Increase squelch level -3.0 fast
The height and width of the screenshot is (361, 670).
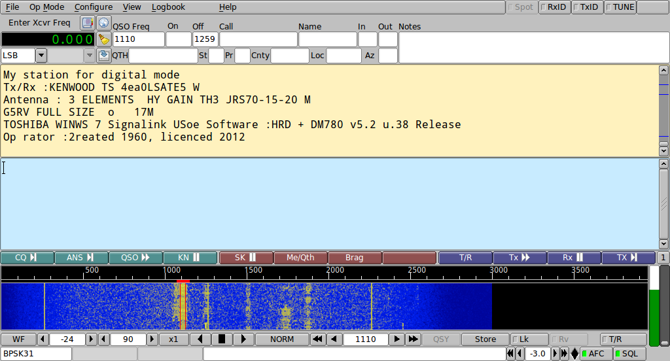point(565,354)
